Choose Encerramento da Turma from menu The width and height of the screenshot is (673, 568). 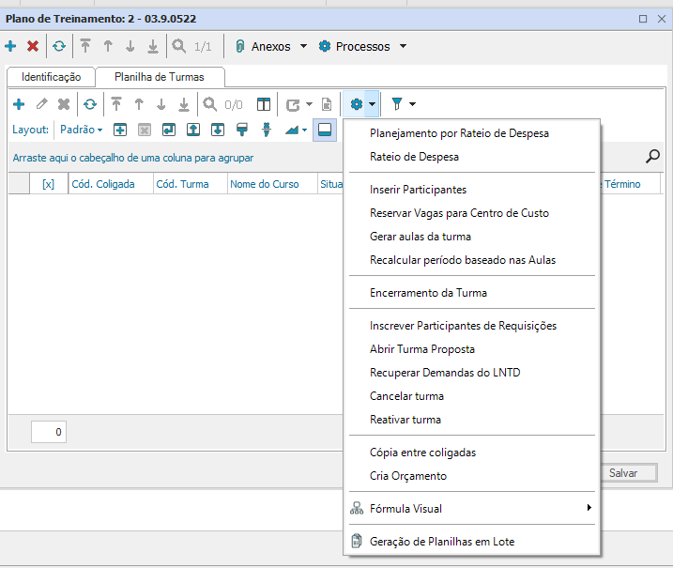pyautogui.click(x=428, y=293)
